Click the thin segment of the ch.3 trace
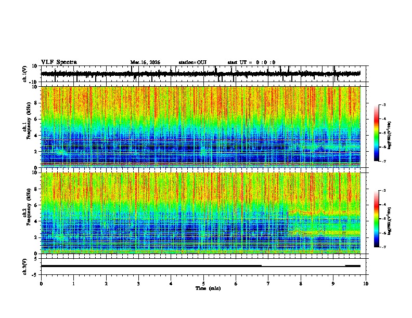The image size is (412, 318). [303, 267]
